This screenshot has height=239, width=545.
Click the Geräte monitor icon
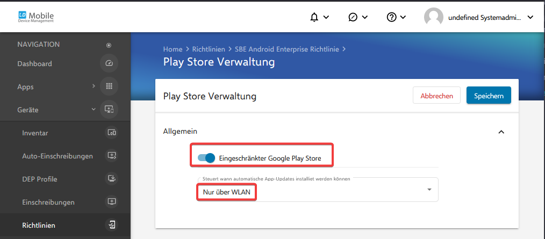coord(109,110)
